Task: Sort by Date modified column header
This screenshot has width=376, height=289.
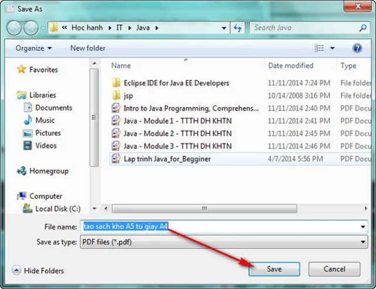Action: click(291, 66)
